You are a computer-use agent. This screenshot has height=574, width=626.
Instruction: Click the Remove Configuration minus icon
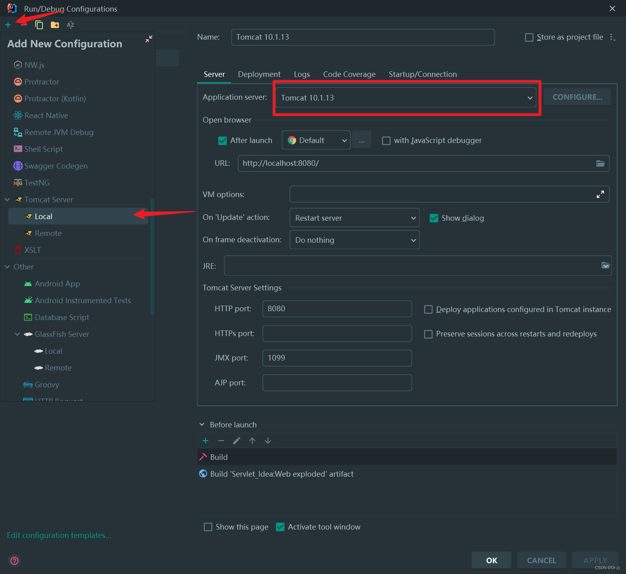[x=24, y=25]
